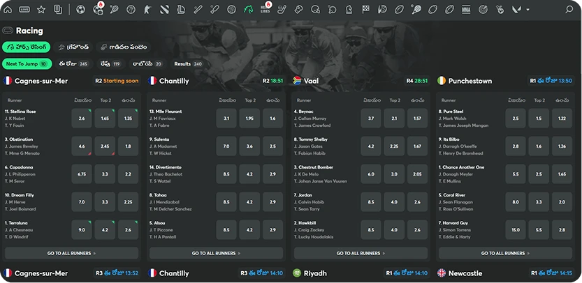Select runner name Its Bilbo

[449, 139]
